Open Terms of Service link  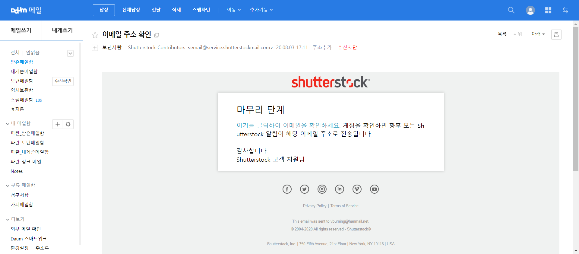click(x=344, y=206)
